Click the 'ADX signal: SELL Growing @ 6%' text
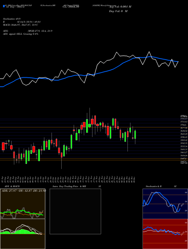Viewport: 188px width, 249px height. point(21,34)
